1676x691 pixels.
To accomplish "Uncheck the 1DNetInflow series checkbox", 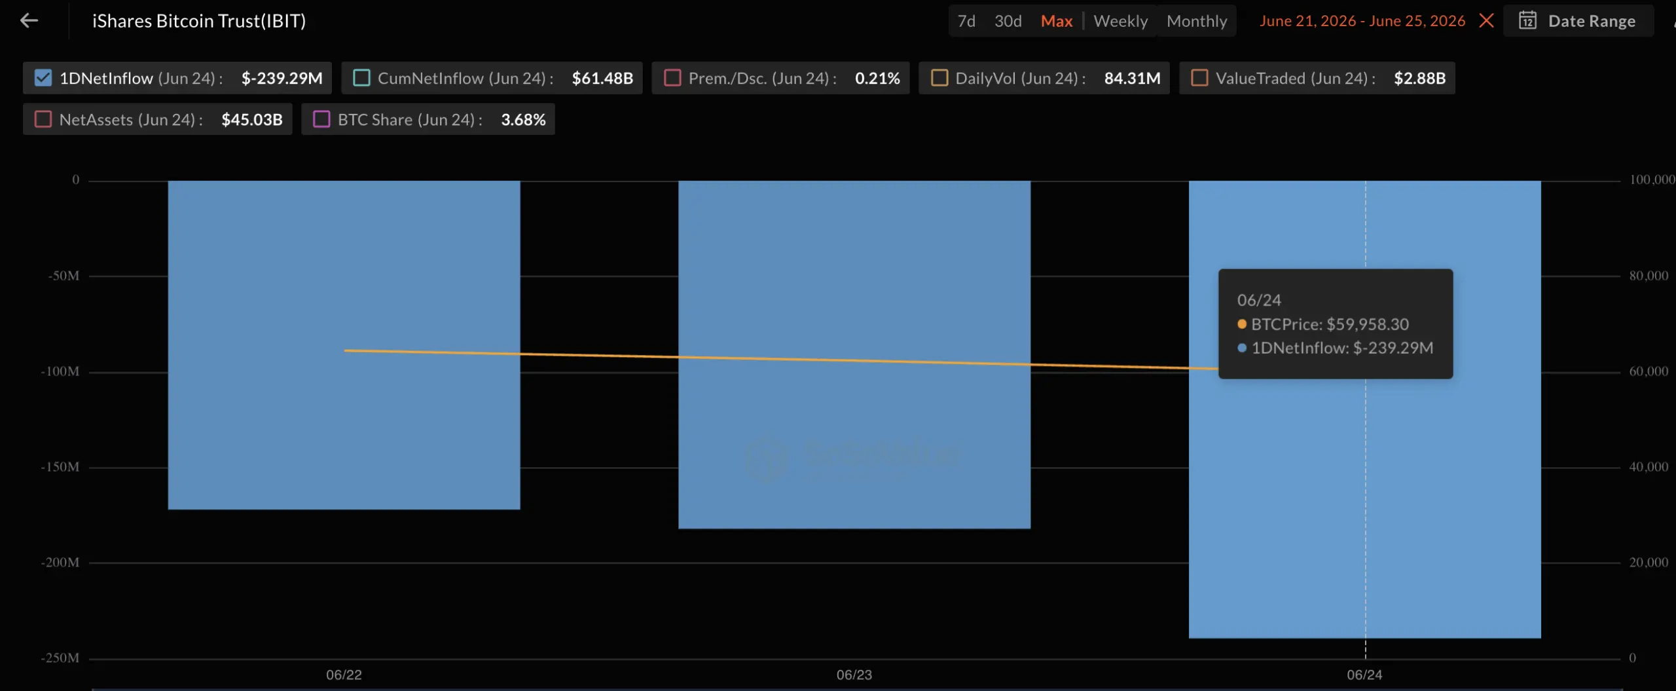I will click(43, 78).
